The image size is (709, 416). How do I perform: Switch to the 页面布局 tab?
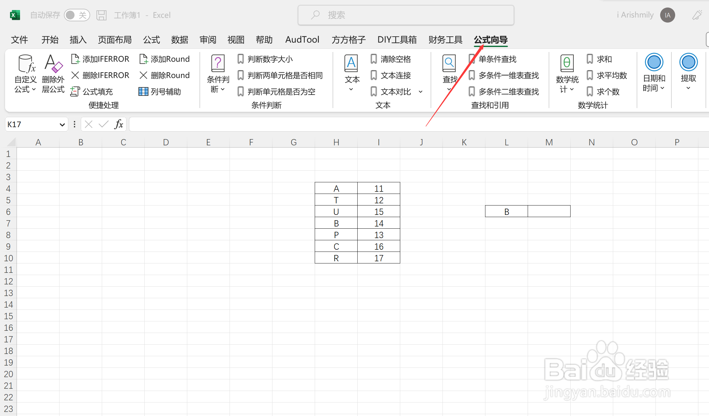point(115,40)
